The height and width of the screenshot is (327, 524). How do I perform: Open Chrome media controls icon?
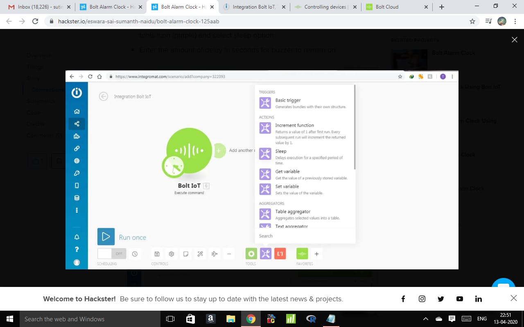(488, 21)
